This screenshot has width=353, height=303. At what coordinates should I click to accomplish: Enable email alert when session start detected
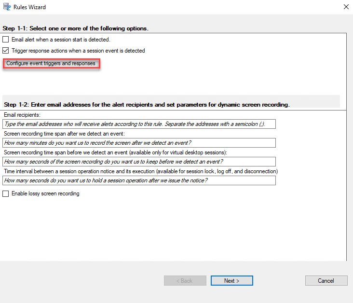(6, 40)
